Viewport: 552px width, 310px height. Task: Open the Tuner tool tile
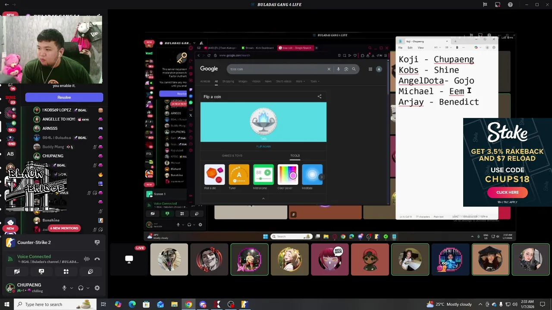[239, 177]
